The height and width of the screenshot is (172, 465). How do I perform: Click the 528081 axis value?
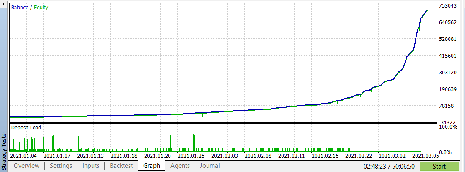click(x=448, y=39)
